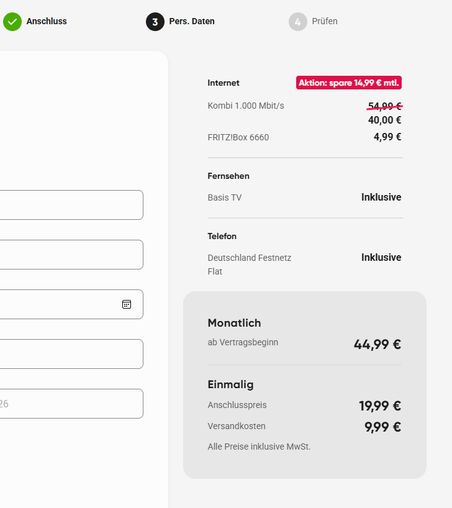Image resolution: width=452 pixels, height=508 pixels.
Task: Select the FRITZ!Box 6660 line item
Action: [x=238, y=137]
